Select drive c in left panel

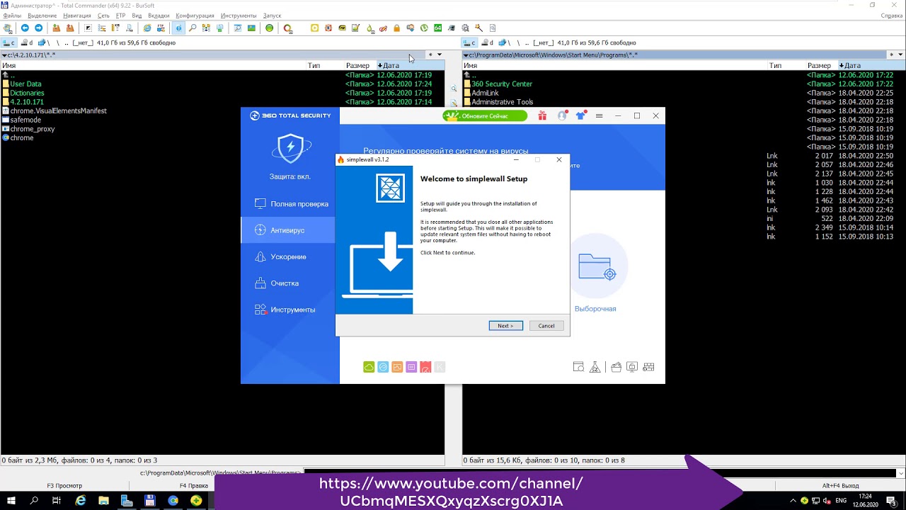tap(9, 42)
